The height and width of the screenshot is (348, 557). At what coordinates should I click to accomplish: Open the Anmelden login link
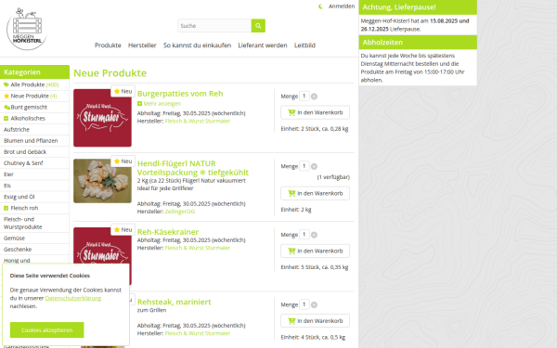click(x=342, y=6)
